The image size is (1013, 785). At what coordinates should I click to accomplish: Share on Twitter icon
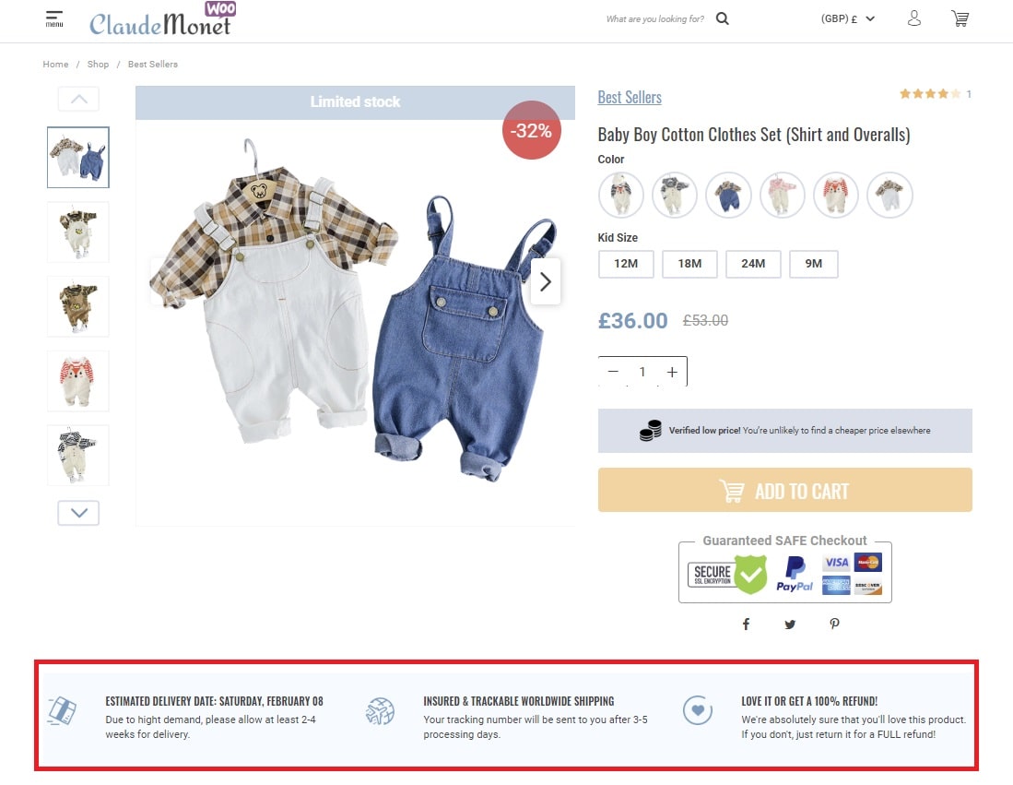tap(789, 624)
